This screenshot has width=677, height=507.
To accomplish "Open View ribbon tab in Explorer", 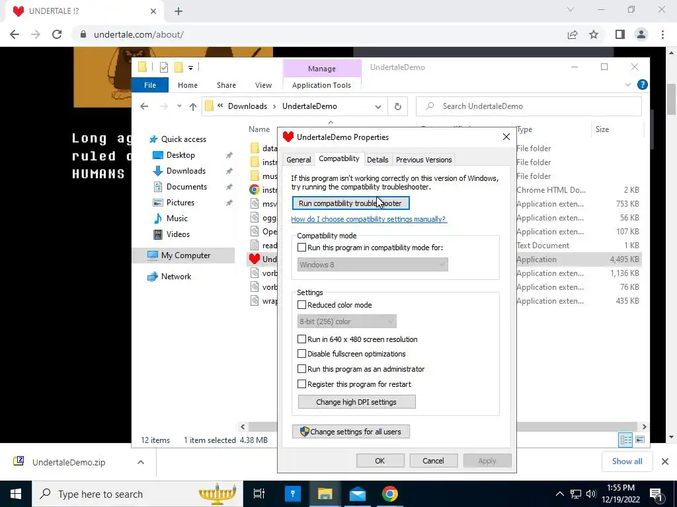I will [263, 85].
